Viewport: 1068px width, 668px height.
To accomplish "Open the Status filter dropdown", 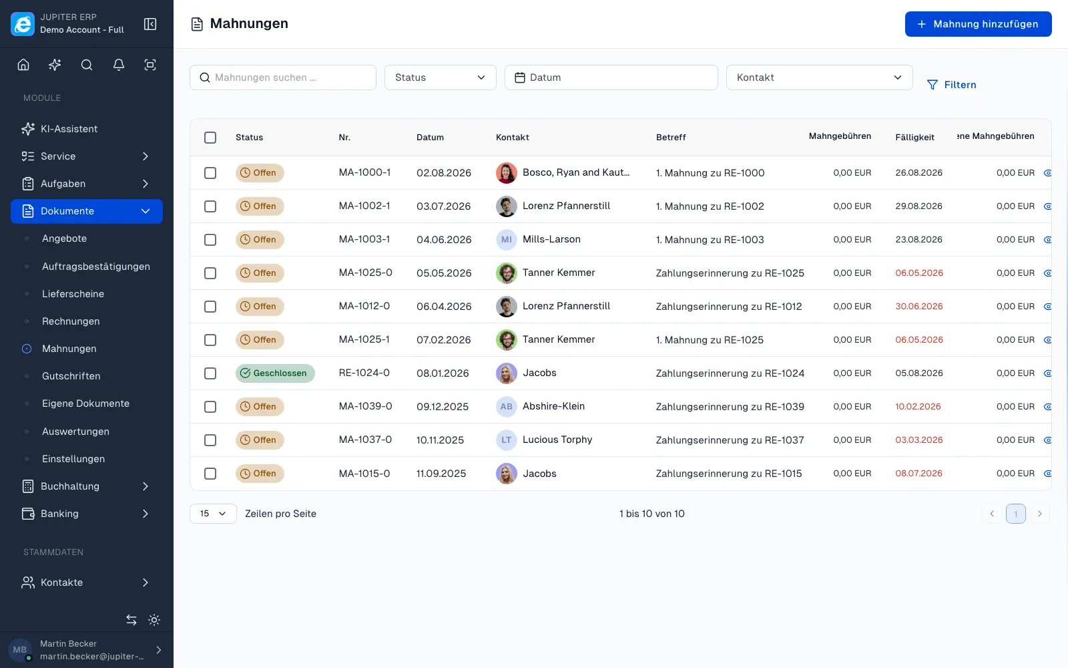I will click(441, 77).
